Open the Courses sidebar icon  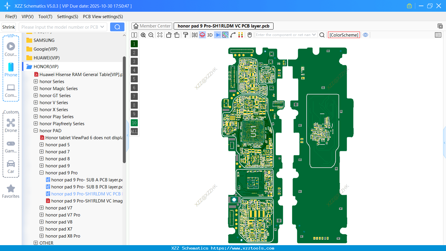pyautogui.click(x=11, y=49)
